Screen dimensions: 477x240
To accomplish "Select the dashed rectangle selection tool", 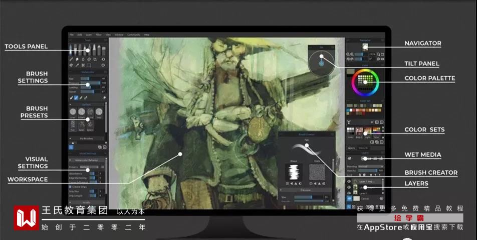I will (89, 65).
